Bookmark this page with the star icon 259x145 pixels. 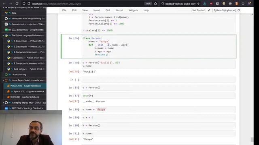tap(155, 4)
